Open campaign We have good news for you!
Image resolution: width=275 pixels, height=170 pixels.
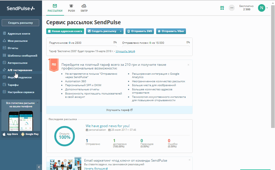[107, 126]
